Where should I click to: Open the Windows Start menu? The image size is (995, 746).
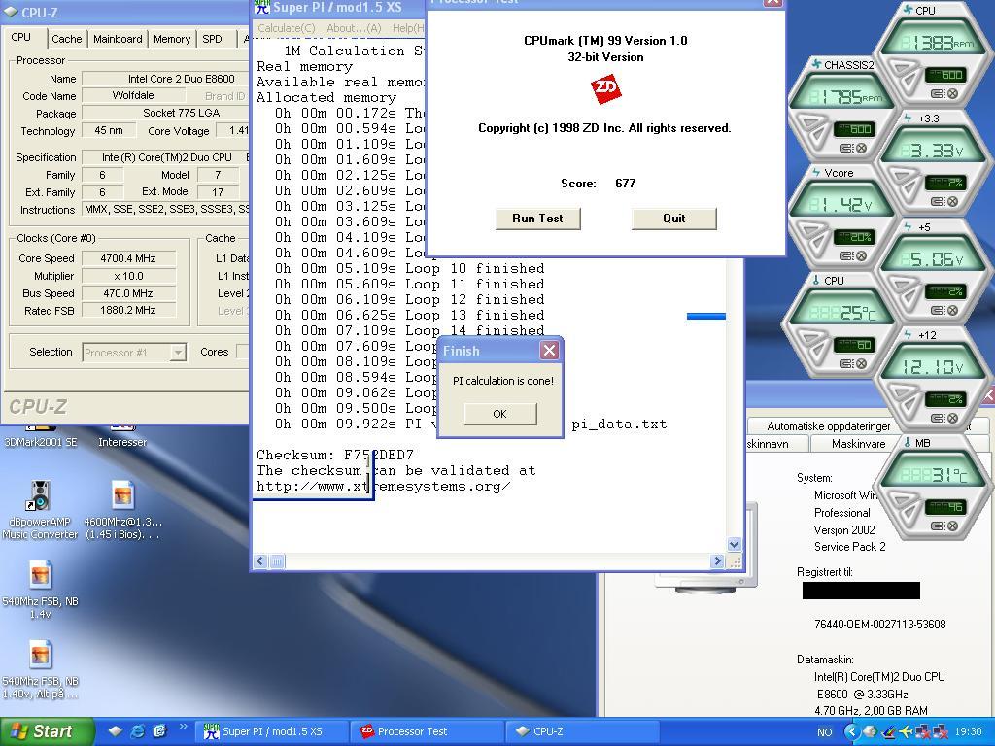click(x=46, y=731)
